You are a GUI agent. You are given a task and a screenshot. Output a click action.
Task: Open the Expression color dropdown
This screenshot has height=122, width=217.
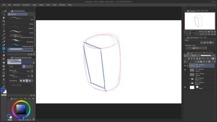(196, 48)
